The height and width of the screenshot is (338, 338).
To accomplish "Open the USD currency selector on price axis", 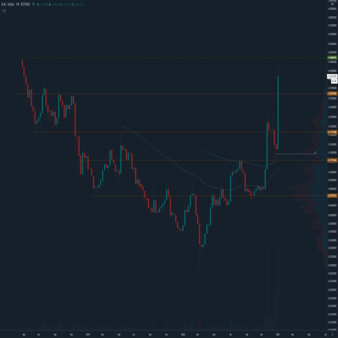I will pos(332,4).
